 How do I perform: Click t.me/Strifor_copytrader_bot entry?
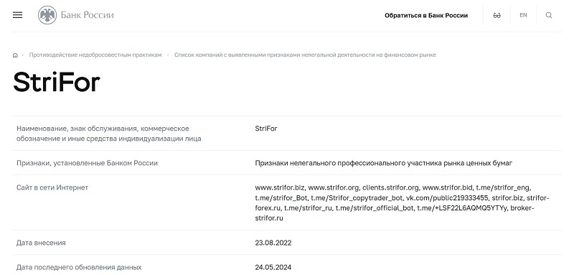pyautogui.click(x=357, y=198)
